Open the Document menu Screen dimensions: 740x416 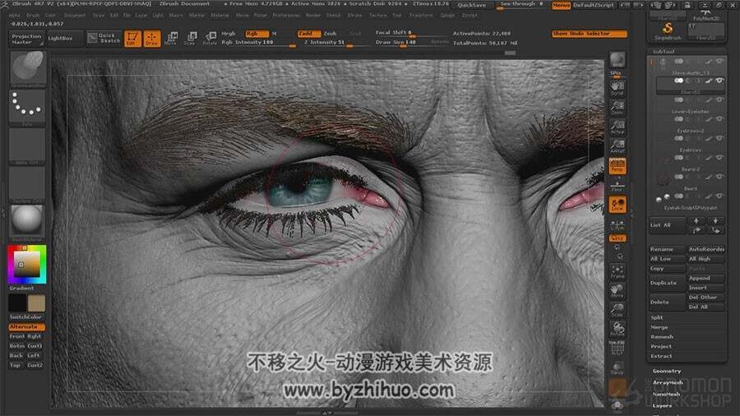75,15
